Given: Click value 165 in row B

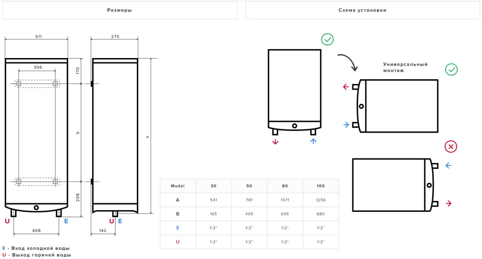Looking at the screenshot, I should (214, 214).
